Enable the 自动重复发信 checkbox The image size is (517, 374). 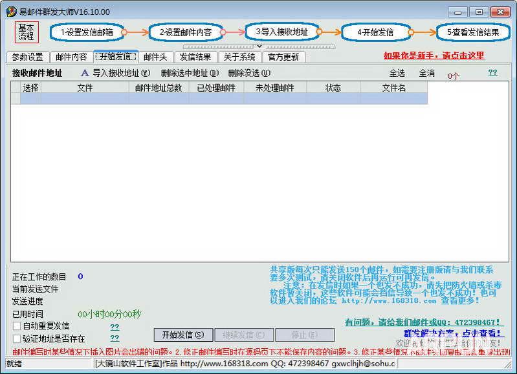[x=16, y=326]
